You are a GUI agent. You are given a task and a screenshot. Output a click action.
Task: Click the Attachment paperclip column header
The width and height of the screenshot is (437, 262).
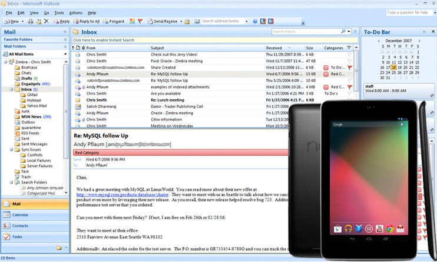click(83, 48)
